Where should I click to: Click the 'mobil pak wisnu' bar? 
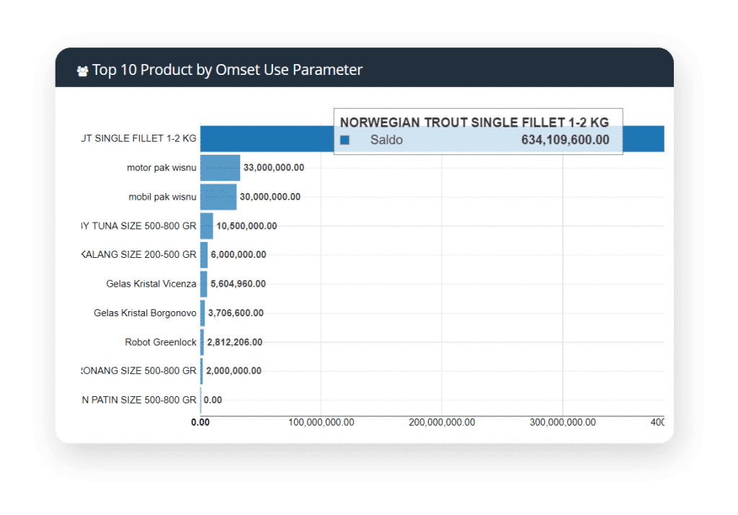(x=218, y=197)
